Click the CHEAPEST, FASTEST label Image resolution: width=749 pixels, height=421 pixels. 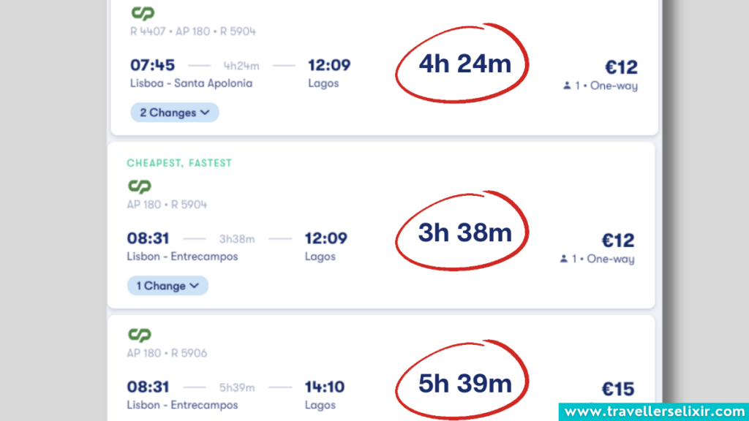(179, 163)
